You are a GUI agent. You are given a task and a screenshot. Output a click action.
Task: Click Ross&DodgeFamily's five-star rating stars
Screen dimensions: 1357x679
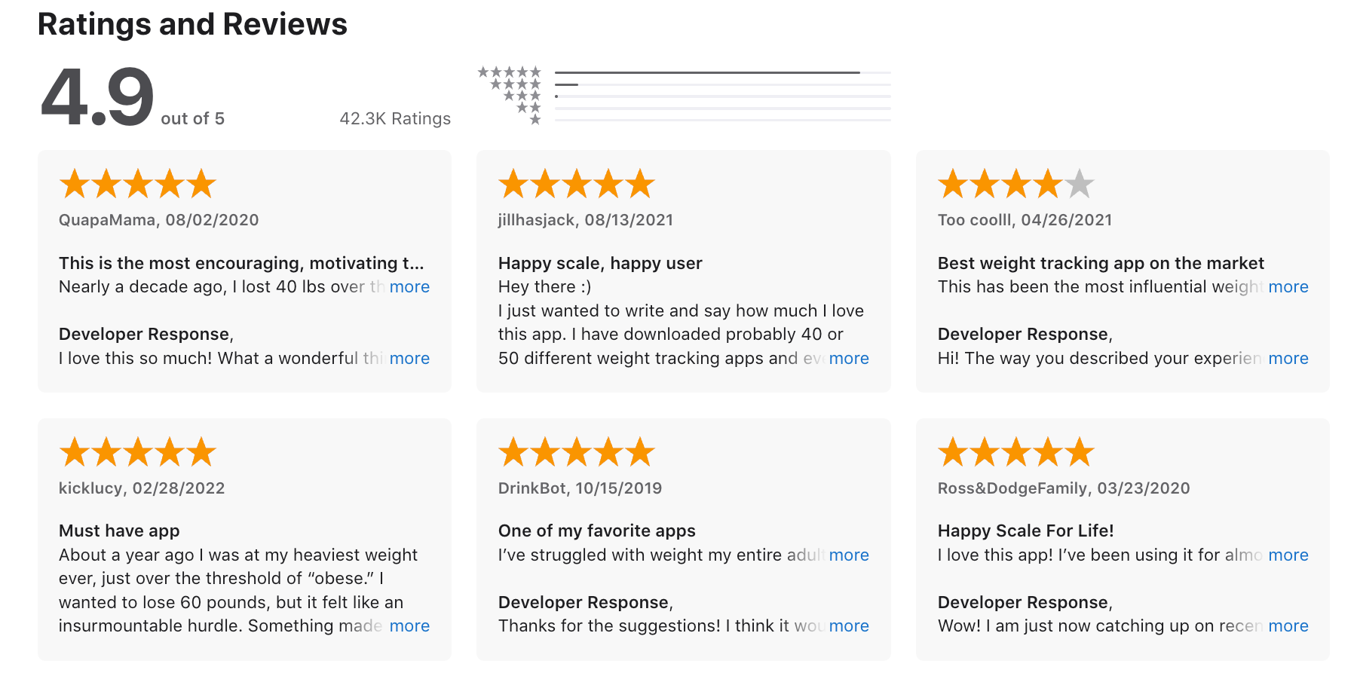coord(1016,452)
